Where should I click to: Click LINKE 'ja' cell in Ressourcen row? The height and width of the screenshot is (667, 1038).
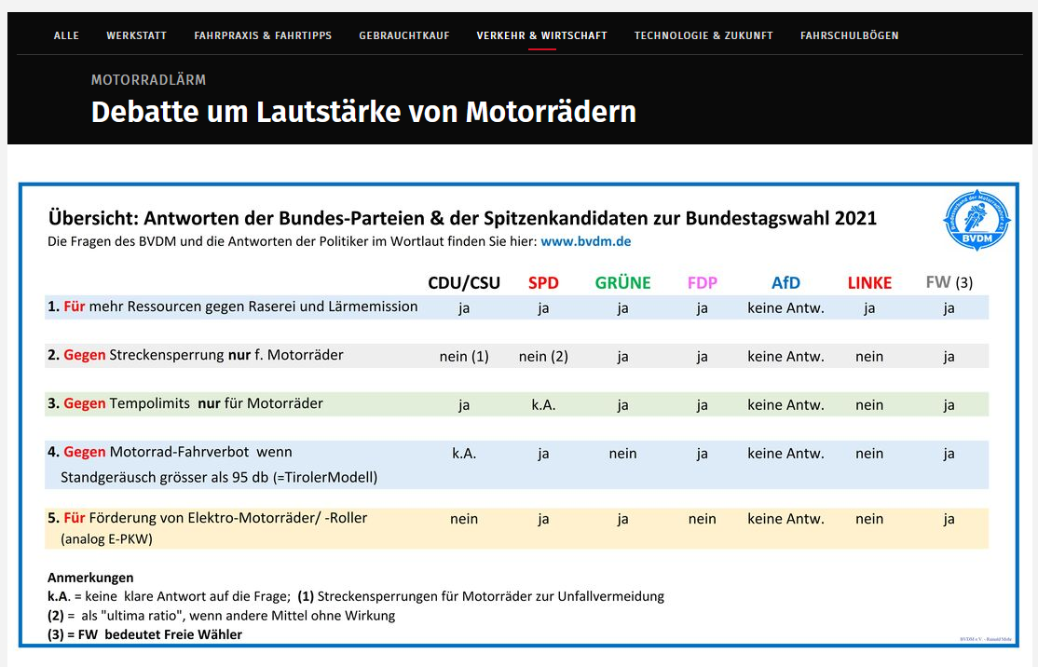pos(869,308)
